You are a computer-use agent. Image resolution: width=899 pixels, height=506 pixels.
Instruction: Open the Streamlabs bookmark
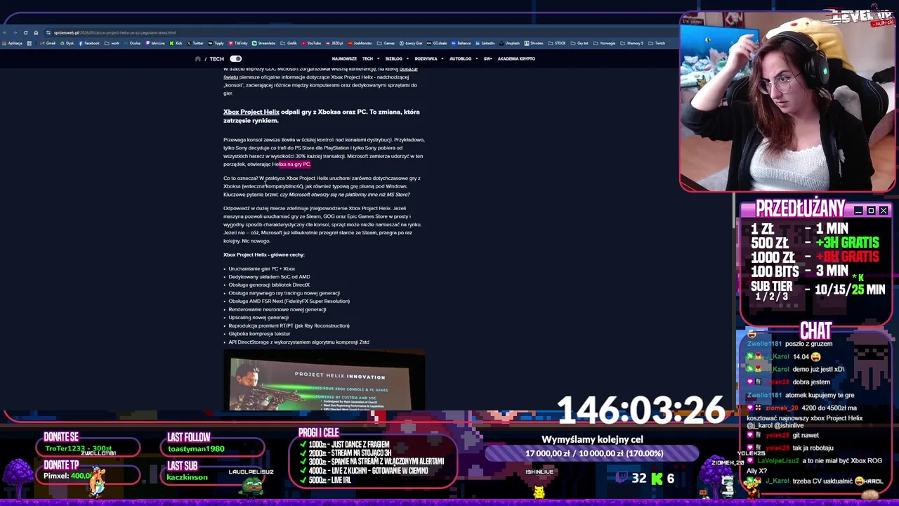point(263,43)
